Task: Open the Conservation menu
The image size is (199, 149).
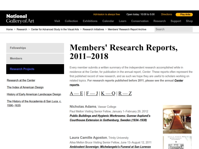Action: pos(140,21)
